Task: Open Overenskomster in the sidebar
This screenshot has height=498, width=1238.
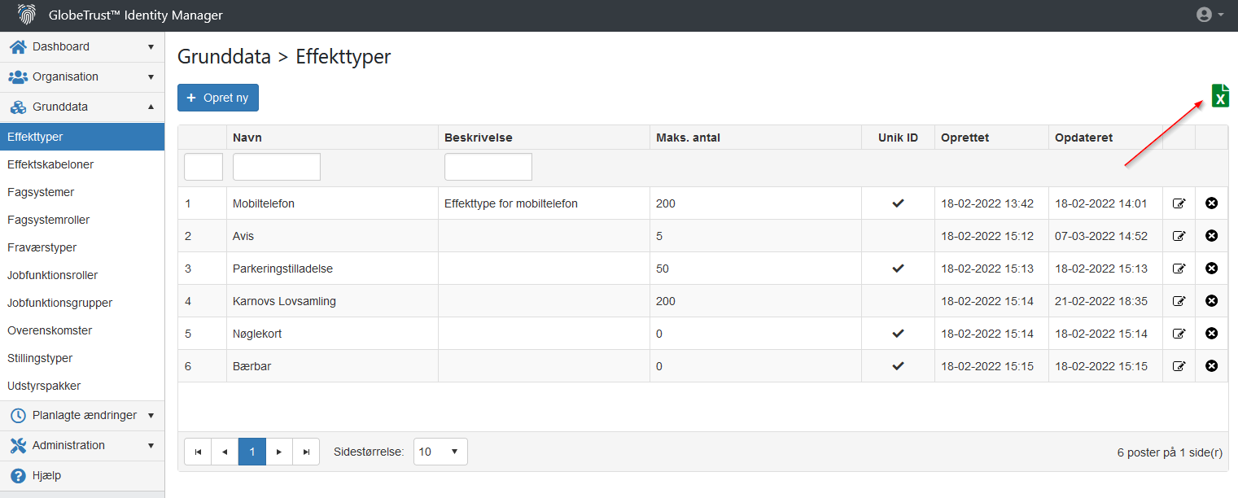Action: [x=82, y=330]
